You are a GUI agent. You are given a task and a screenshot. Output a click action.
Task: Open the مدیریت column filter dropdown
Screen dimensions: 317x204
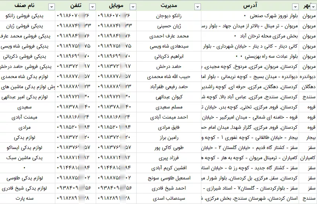(x=197, y=7)
